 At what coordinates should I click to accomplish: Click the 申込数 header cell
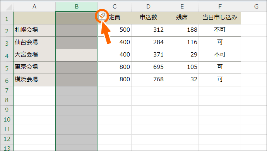148,18
